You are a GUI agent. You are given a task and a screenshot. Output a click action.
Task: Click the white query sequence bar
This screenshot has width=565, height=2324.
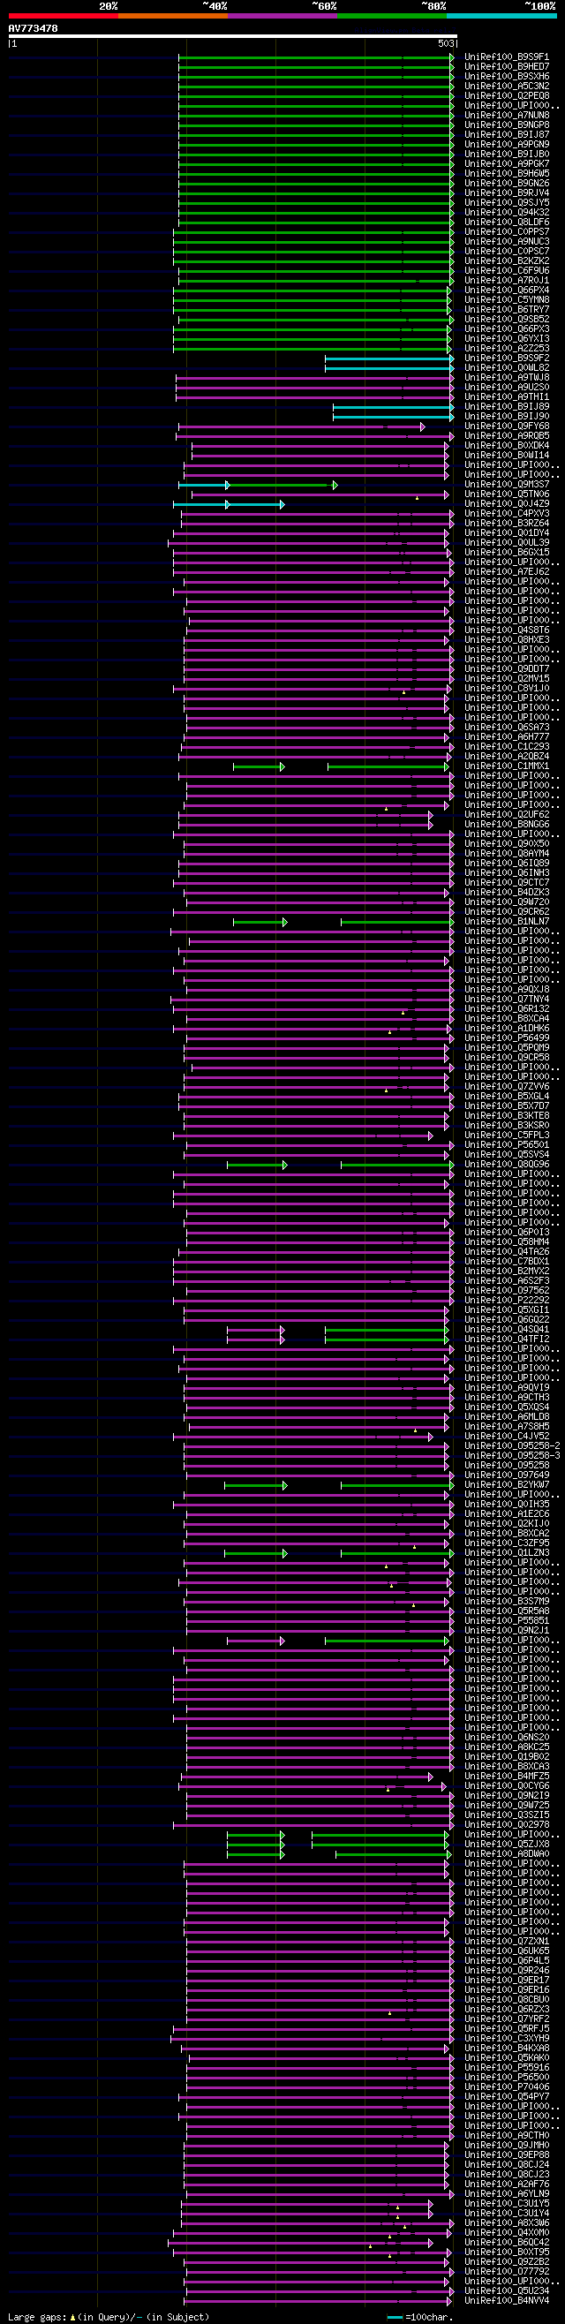[233, 37]
